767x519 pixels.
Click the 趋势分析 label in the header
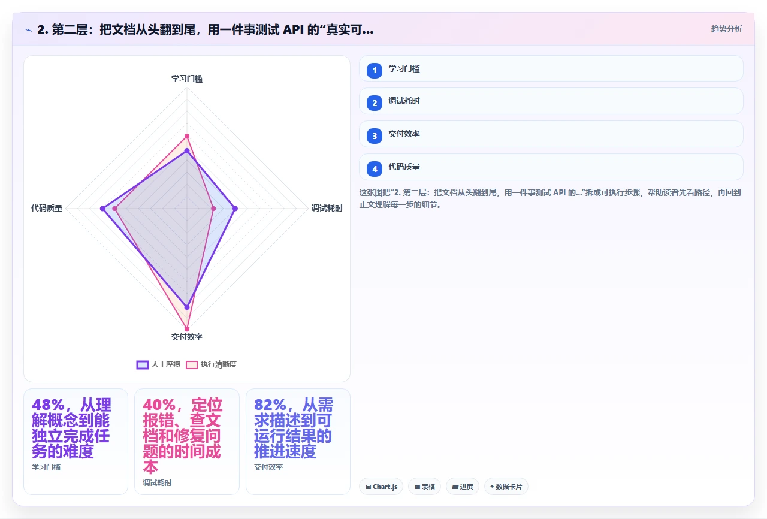[x=726, y=29]
